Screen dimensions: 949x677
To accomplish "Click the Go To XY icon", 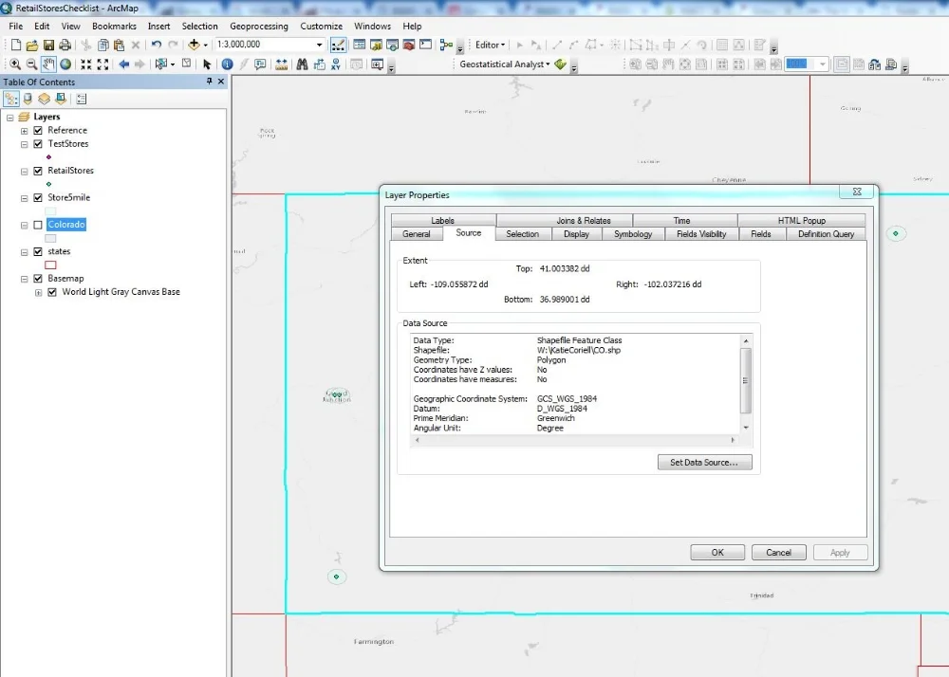I will pyautogui.click(x=336, y=64).
